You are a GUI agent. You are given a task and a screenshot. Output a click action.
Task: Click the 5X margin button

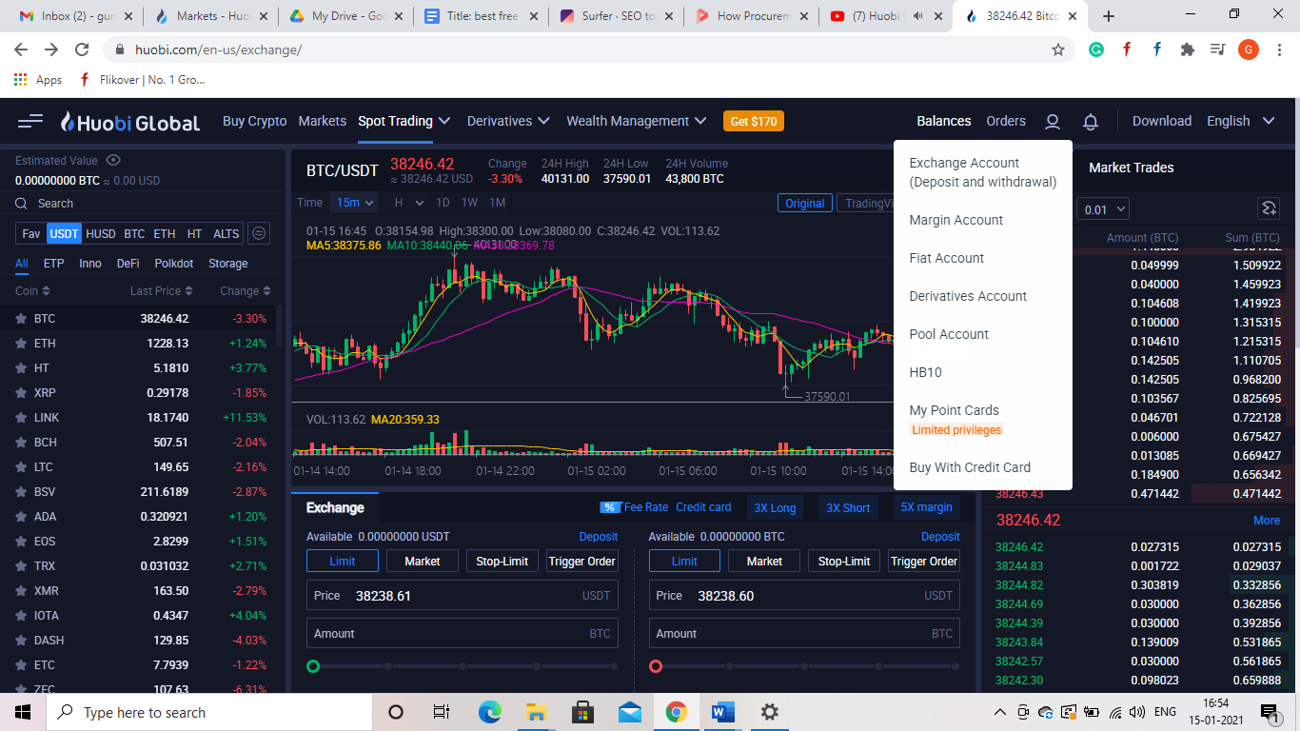click(926, 507)
